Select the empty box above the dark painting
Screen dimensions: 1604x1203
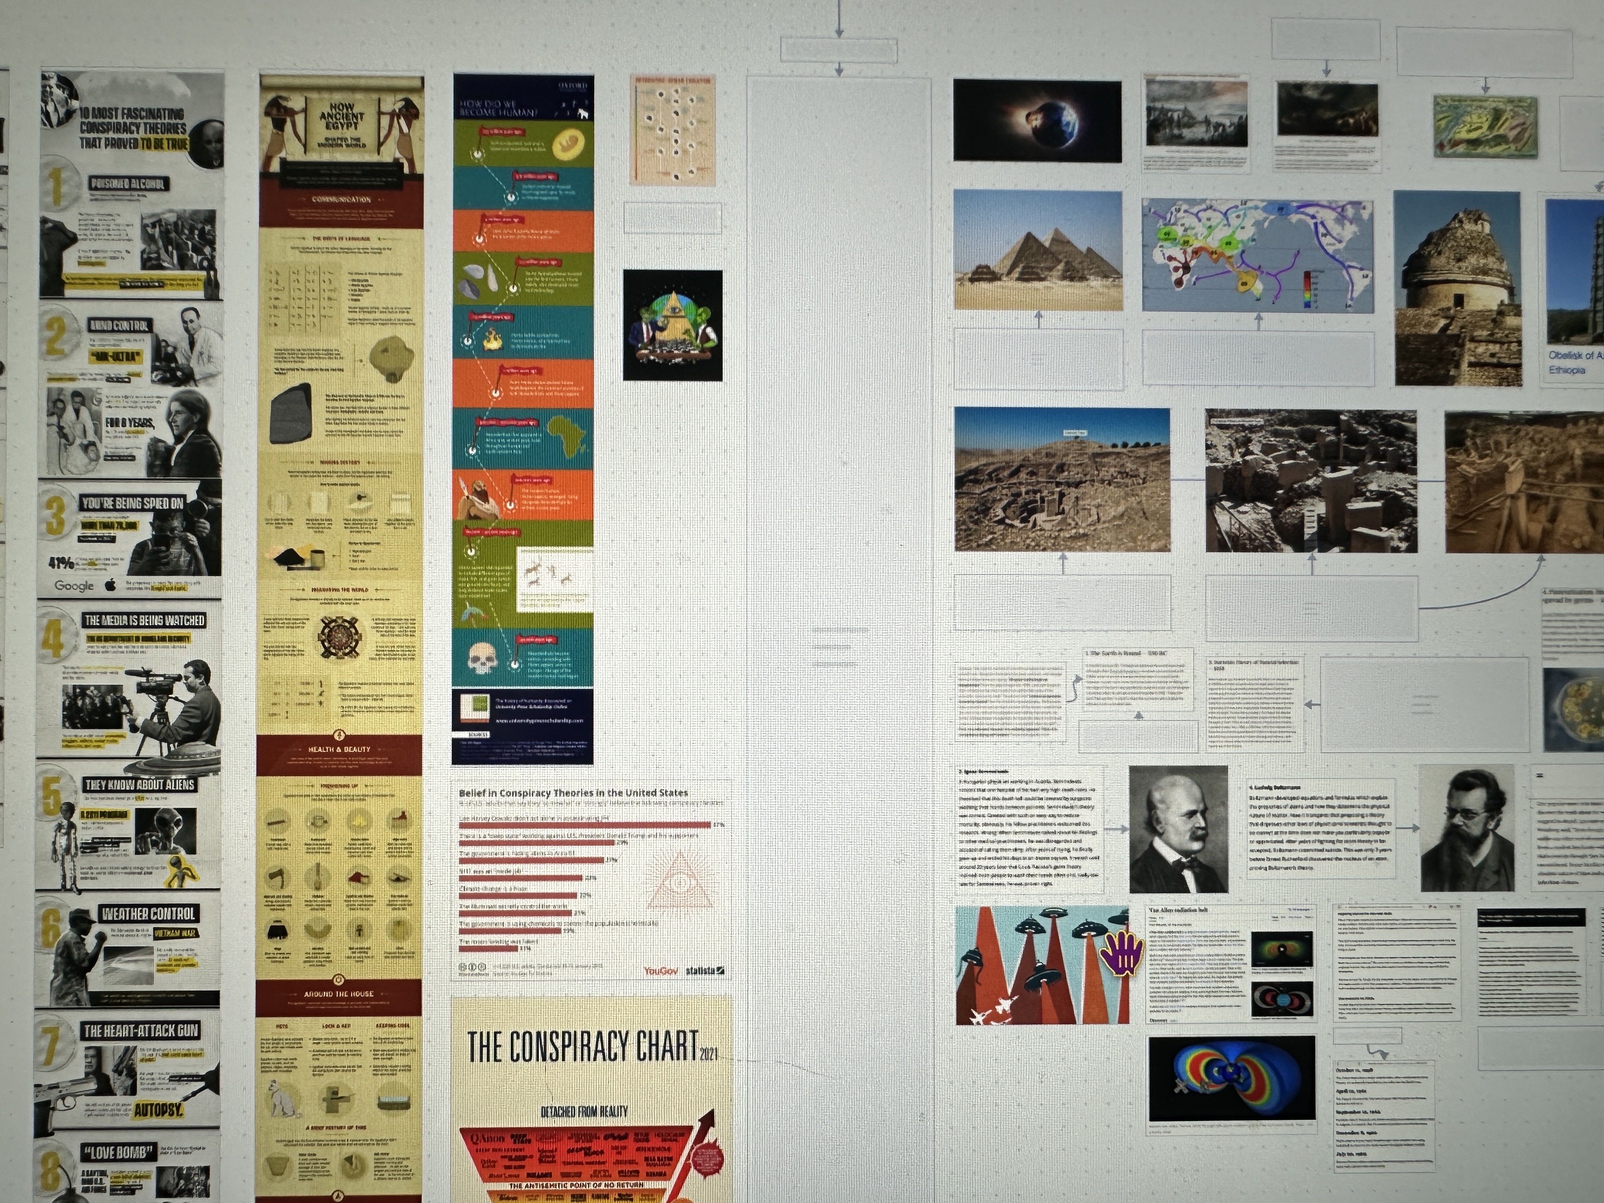[1326, 39]
